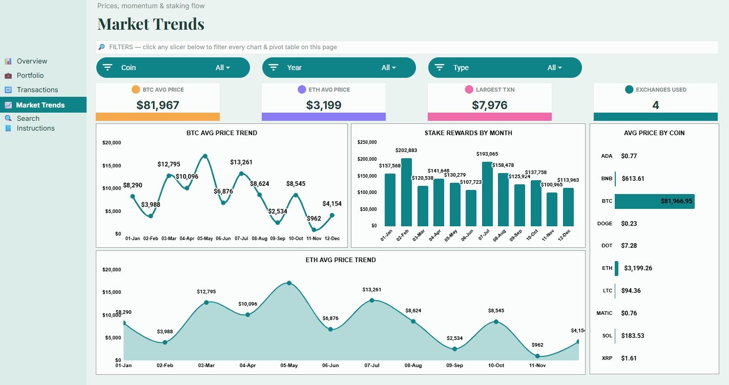Click the ADA $0.77 value
This screenshot has height=385, width=729.
(629, 156)
